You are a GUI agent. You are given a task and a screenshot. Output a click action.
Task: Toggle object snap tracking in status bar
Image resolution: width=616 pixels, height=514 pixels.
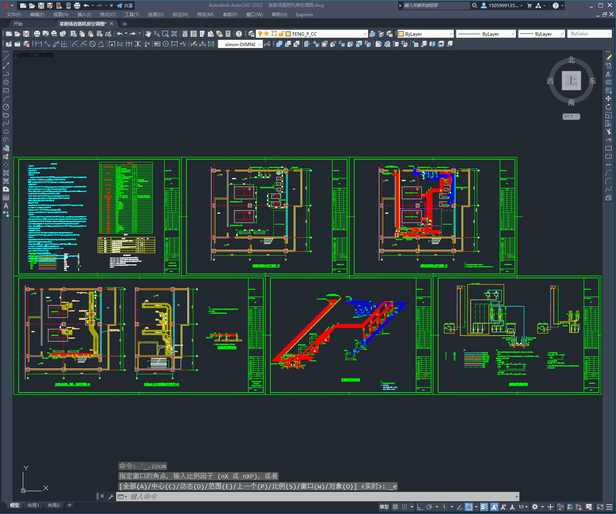pos(459,507)
